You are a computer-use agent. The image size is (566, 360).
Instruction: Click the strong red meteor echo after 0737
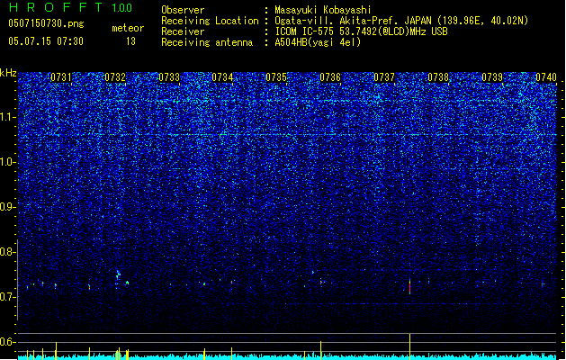409,287
